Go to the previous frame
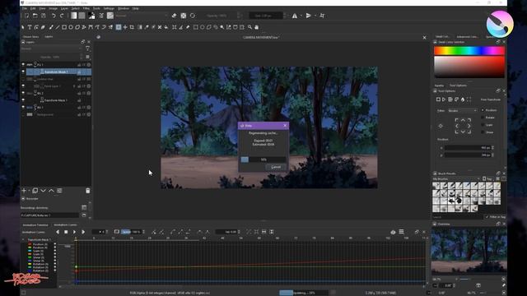Screen dimensions: 527x296 (x=58, y=232)
